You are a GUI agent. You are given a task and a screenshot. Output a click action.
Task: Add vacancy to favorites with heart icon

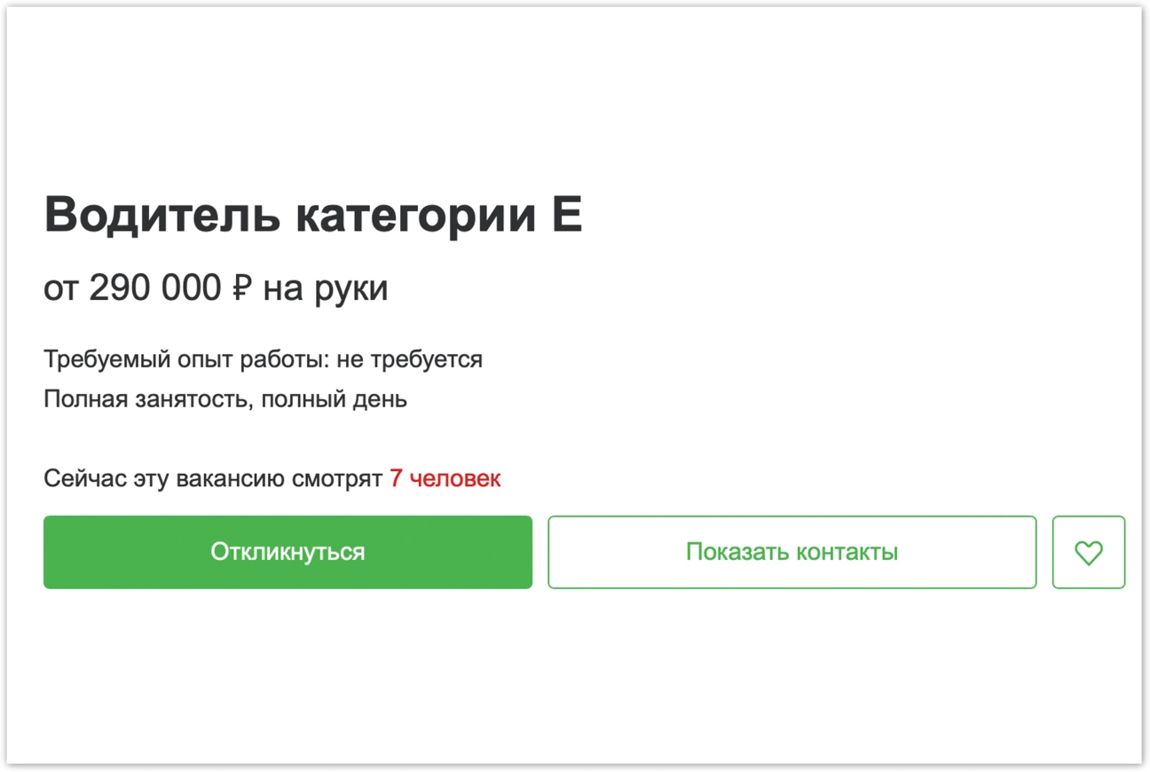[x=1088, y=552]
